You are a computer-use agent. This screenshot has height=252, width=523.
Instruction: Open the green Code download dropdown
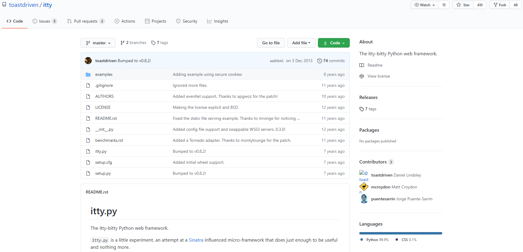pos(334,43)
